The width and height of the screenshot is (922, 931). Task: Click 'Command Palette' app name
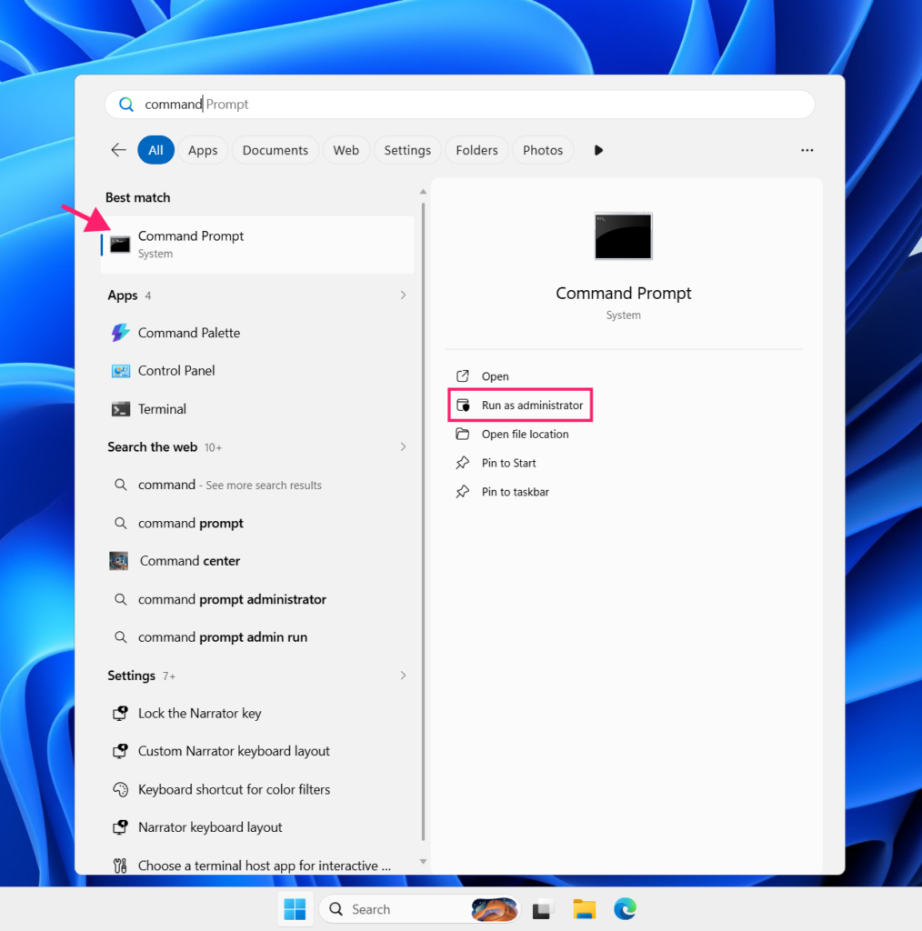189,333
